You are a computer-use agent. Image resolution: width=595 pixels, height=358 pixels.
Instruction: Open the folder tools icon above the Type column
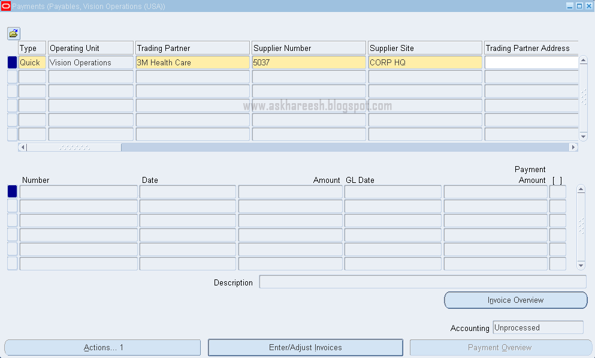(x=14, y=34)
